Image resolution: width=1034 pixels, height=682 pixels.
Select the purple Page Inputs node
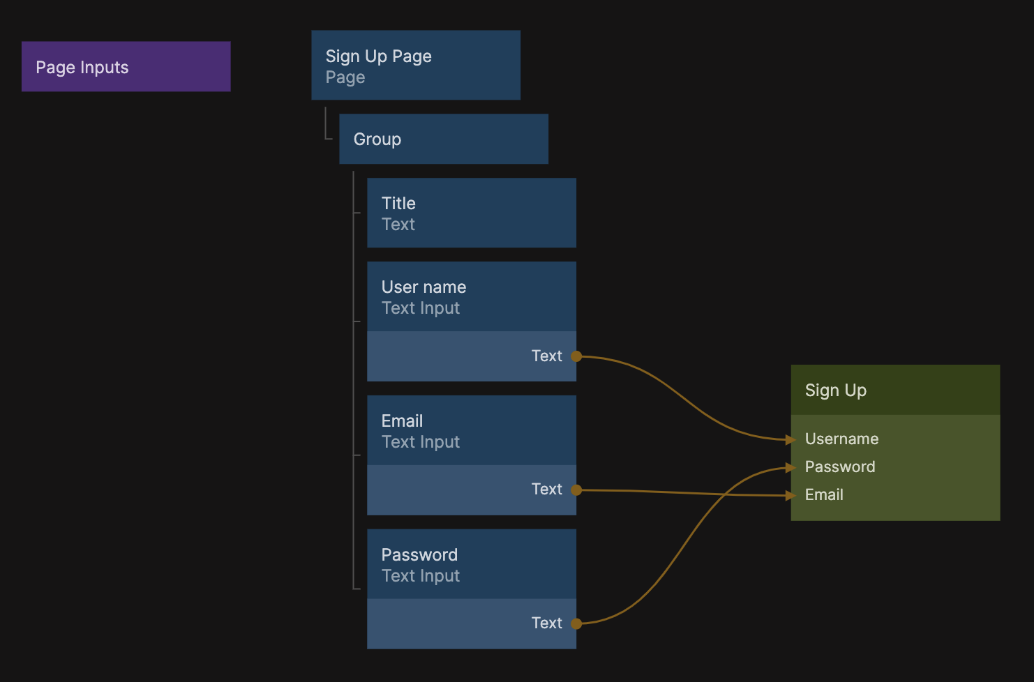(126, 67)
